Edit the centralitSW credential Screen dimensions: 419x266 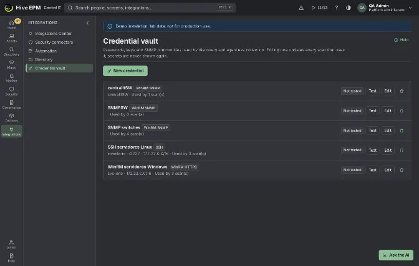388,91
